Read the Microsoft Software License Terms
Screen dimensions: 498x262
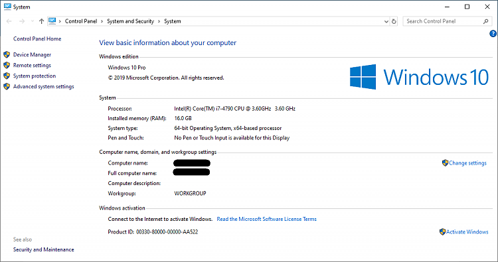(x=266, y=219)
